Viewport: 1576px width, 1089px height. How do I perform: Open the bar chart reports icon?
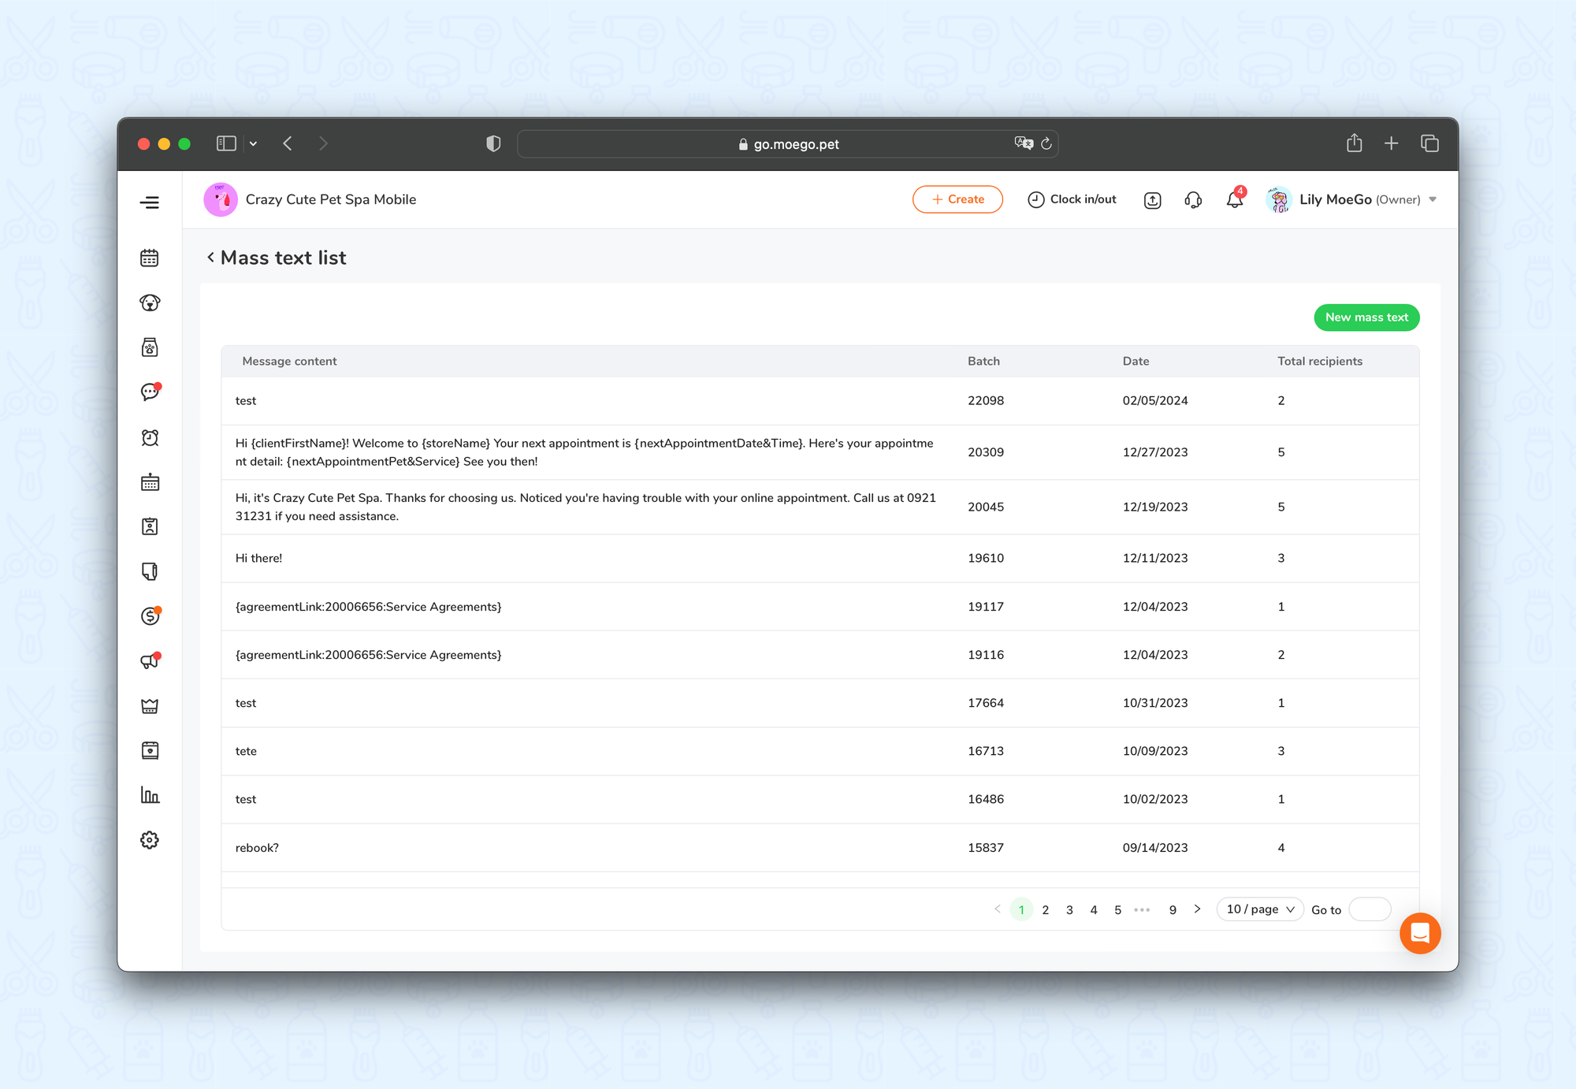(150, 795)
